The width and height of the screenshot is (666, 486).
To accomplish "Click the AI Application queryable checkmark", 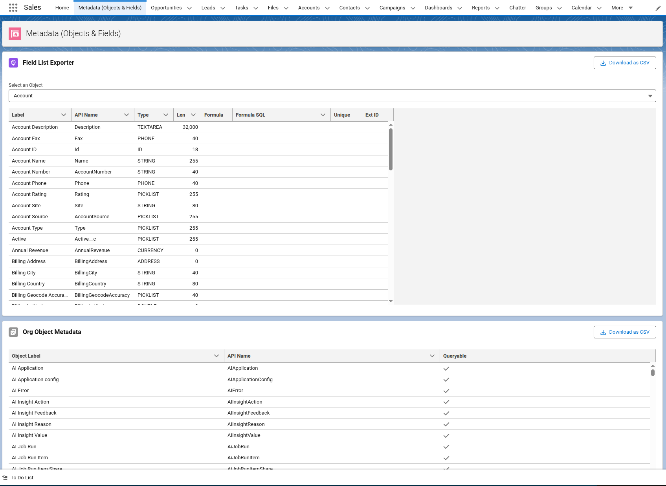I will pyautogui.click(x=446, y=369).
